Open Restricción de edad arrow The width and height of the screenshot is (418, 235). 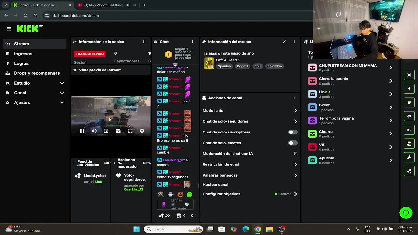295,164
